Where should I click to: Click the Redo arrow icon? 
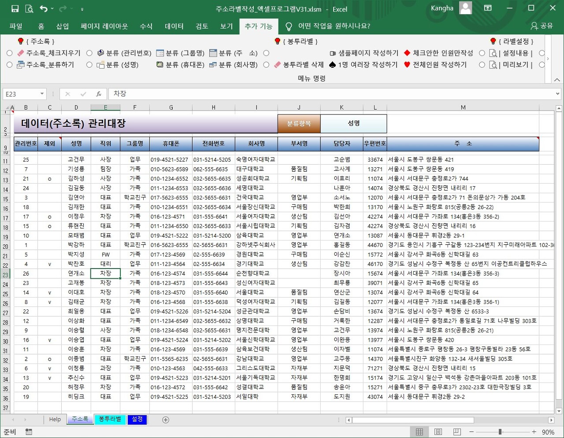click(63, 9)
